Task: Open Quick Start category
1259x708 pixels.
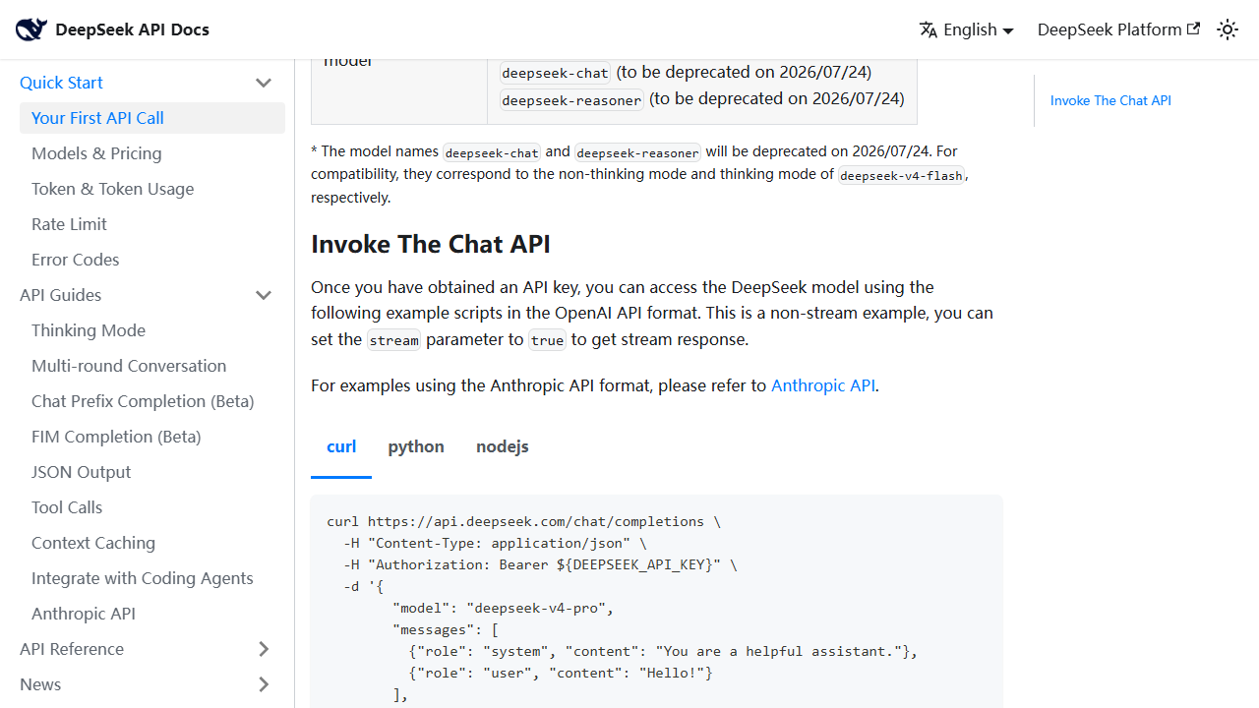Action: tap(61, 83)
